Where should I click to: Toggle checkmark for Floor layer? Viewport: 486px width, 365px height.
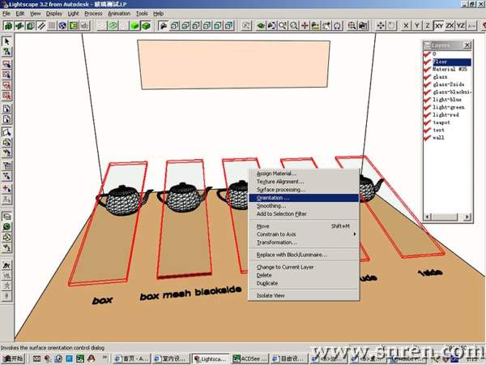click(427, 62)
